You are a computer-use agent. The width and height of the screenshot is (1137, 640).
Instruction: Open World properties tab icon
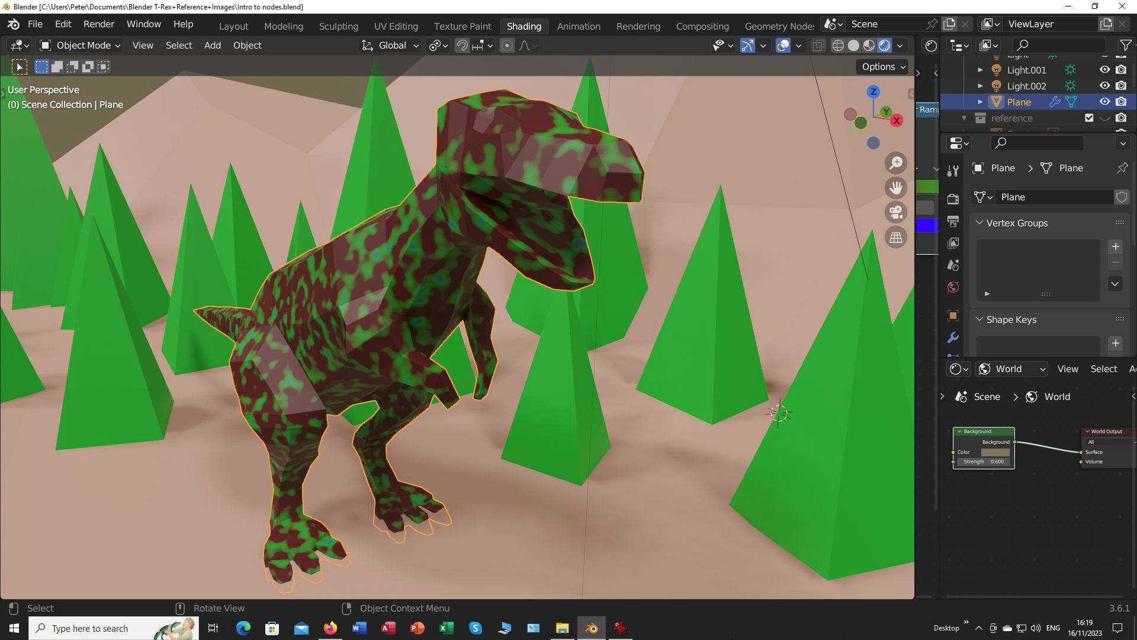pos(953,287)
